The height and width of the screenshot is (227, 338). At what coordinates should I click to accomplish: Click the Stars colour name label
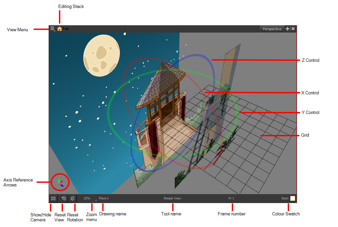tap(285, 198)
